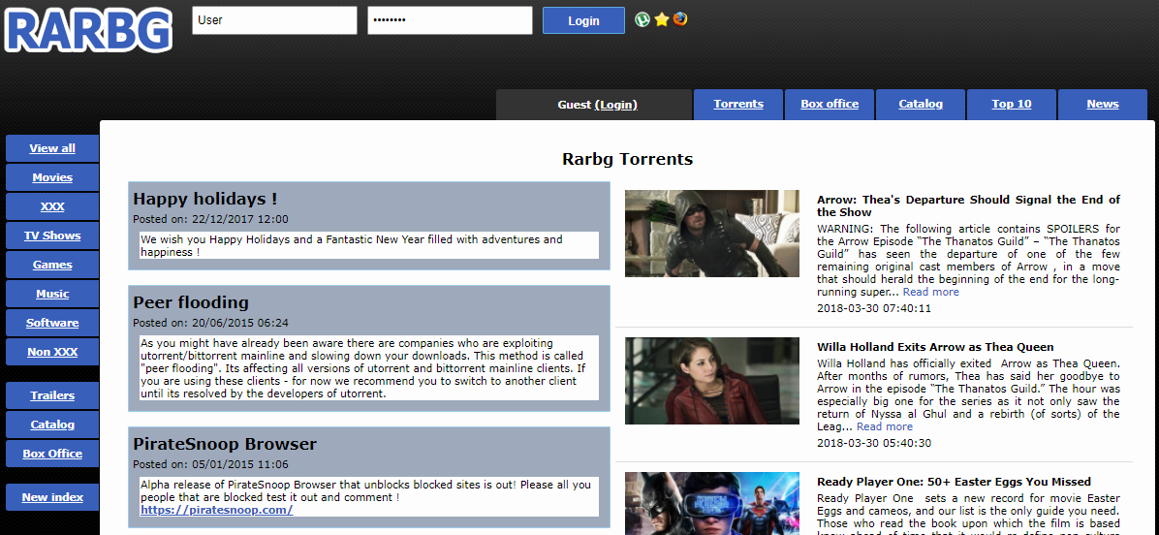Open Music category
This screenshot has width=1159, height=535.
tap(51, 294)
